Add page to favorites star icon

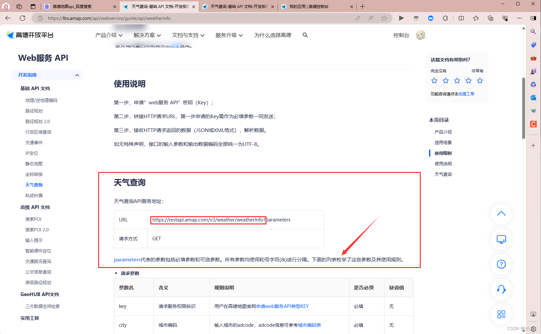click(x=384, y=18)
